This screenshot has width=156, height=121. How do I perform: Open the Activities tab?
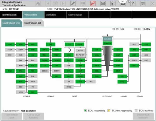(x=51, y=15)
